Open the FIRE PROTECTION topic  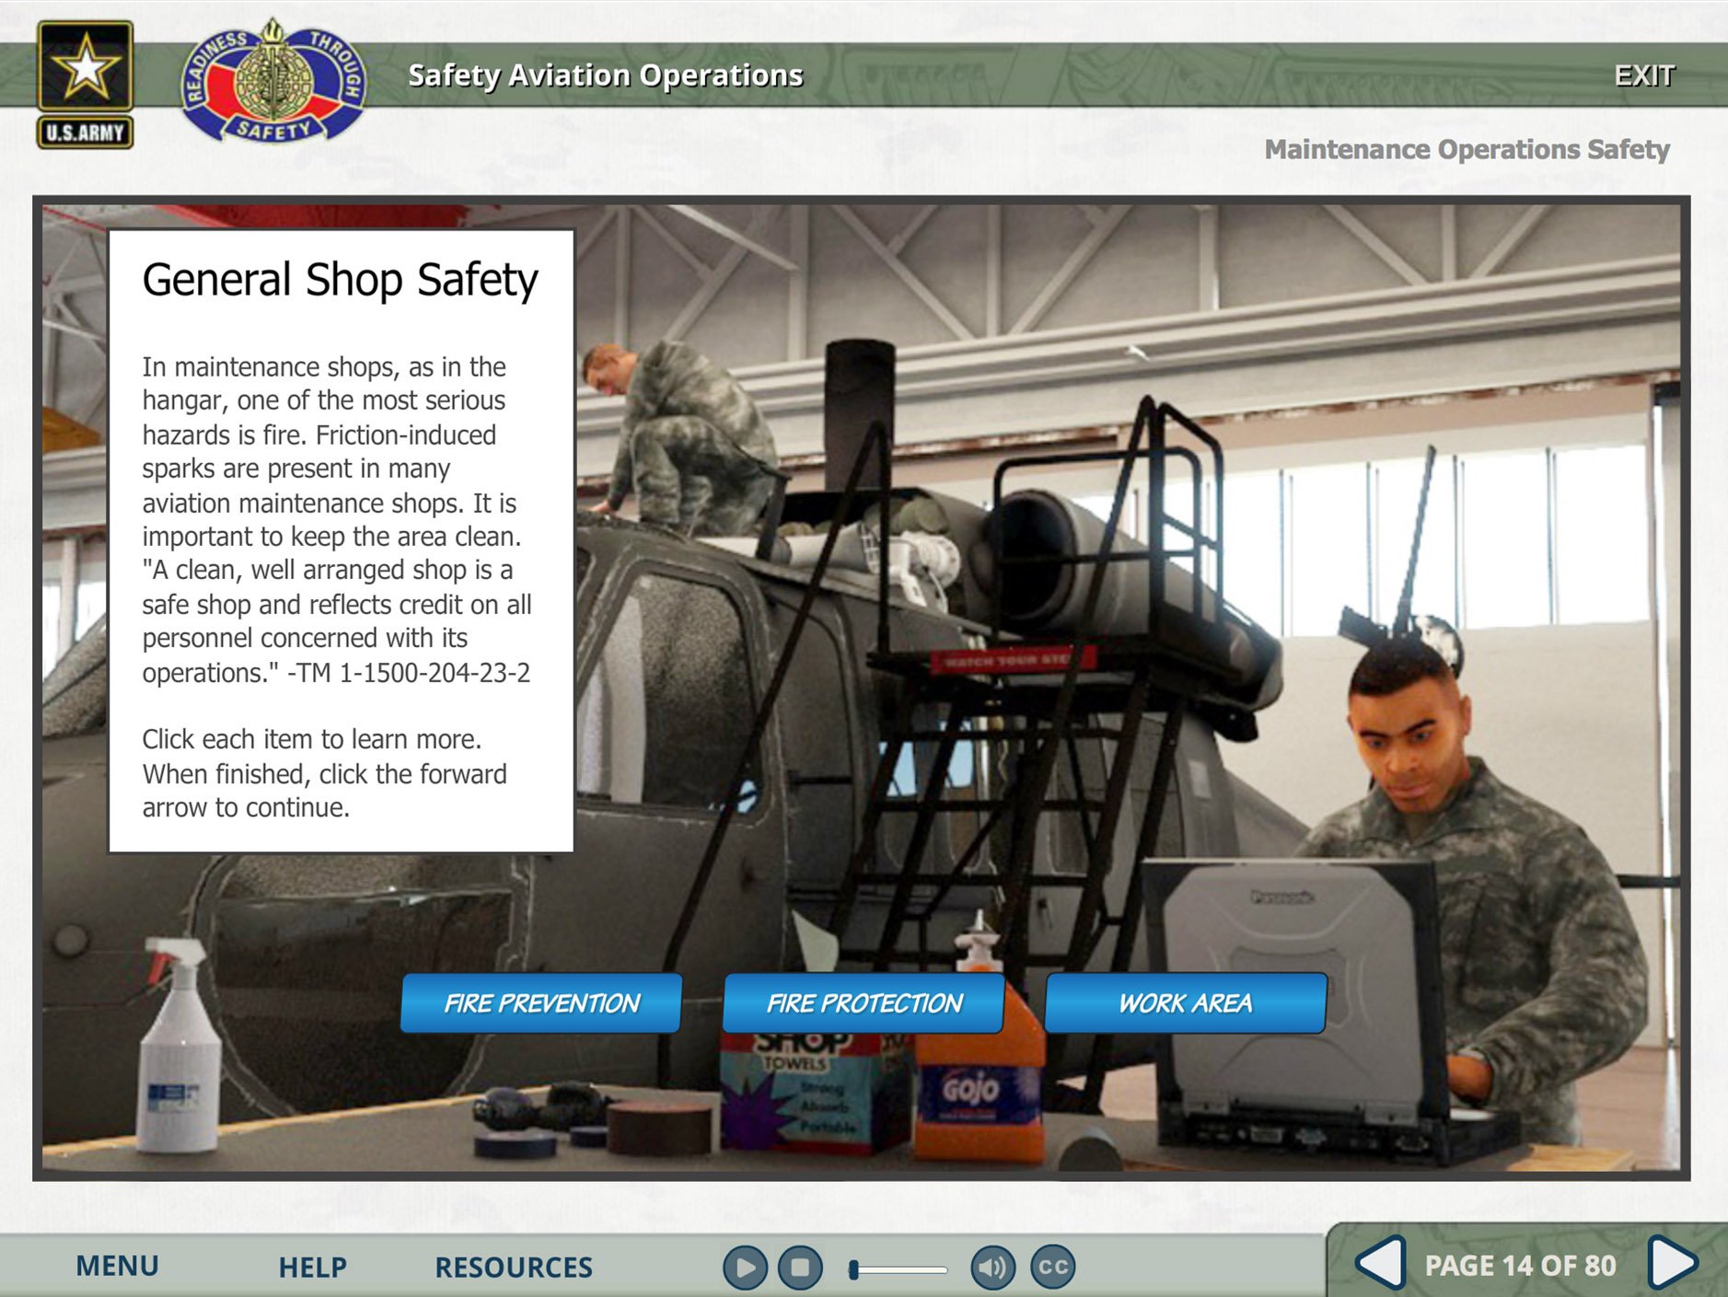(864, 1002)
